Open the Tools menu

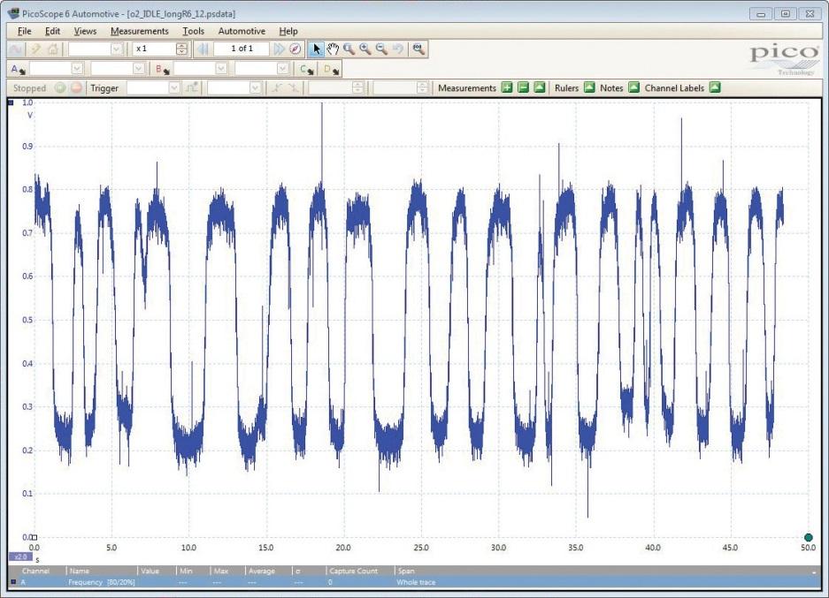coord(194,31)
